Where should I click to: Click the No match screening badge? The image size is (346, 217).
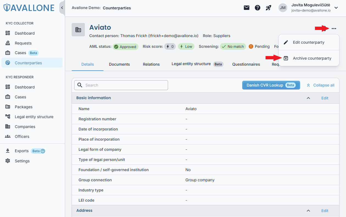[233, 47]
